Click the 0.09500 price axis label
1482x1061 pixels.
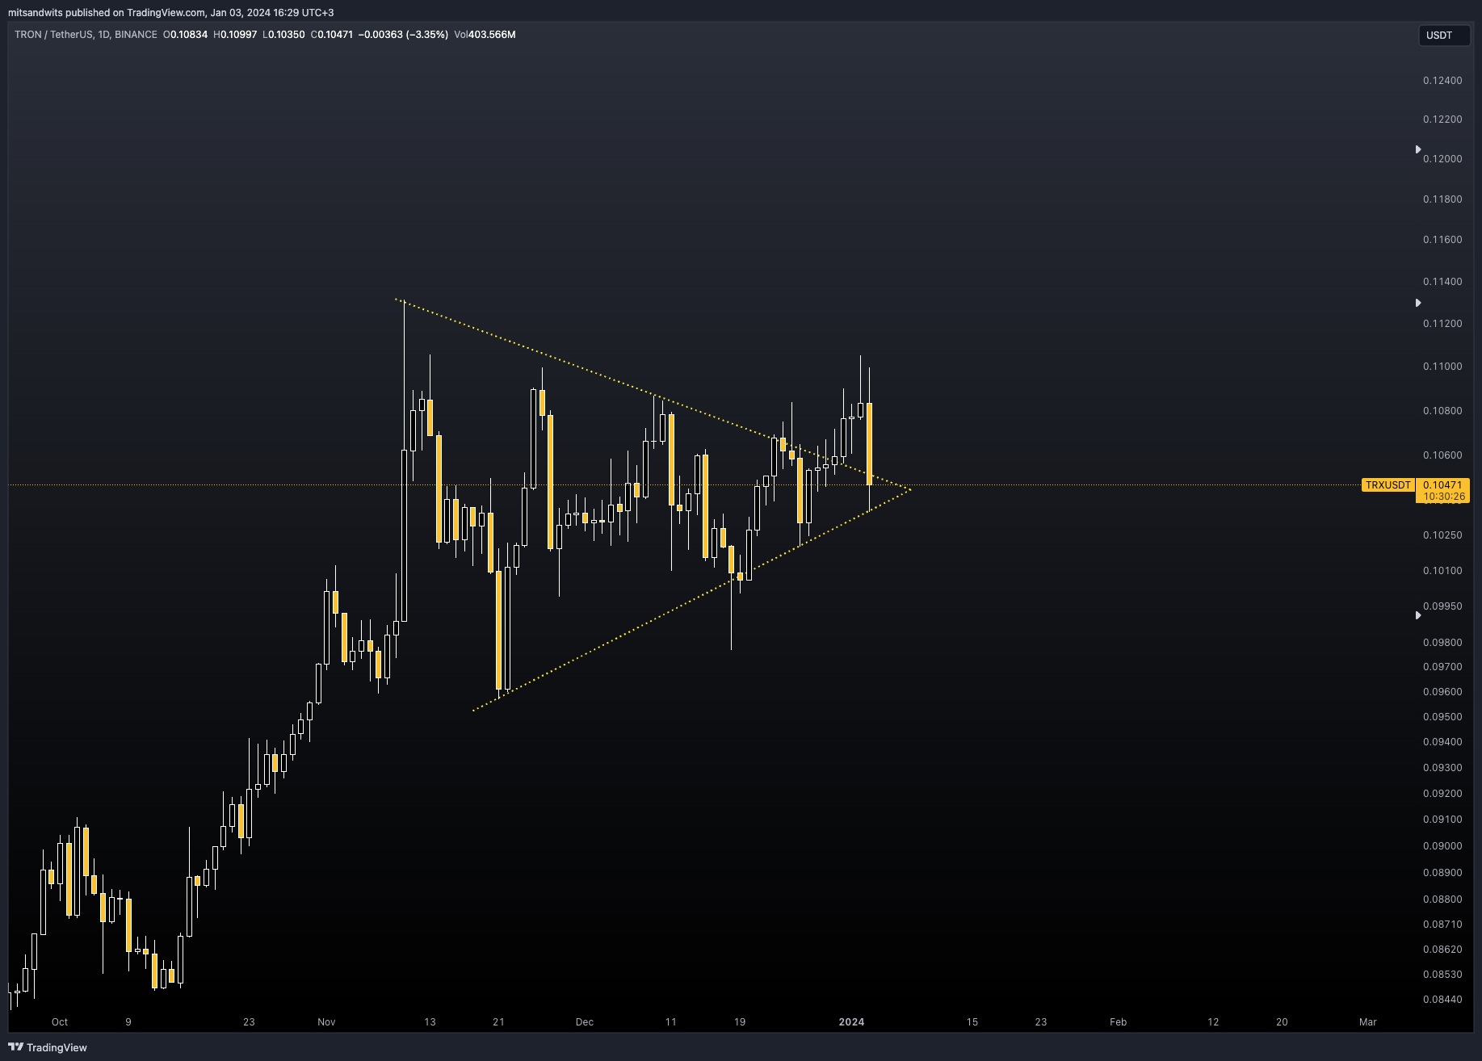[x=1442, y=717]
